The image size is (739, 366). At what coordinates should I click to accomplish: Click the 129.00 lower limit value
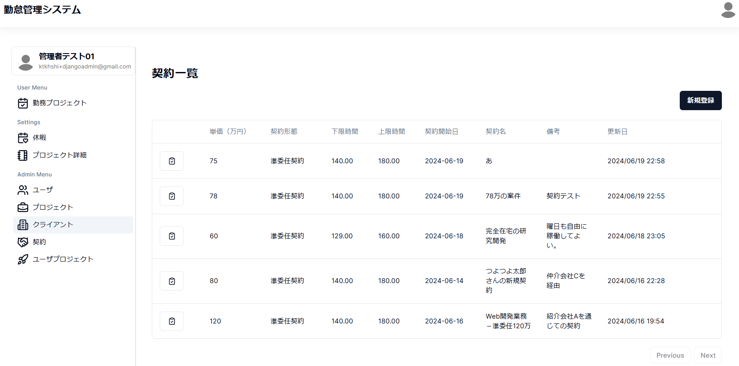pyautogui.click(x=342, y=236)
